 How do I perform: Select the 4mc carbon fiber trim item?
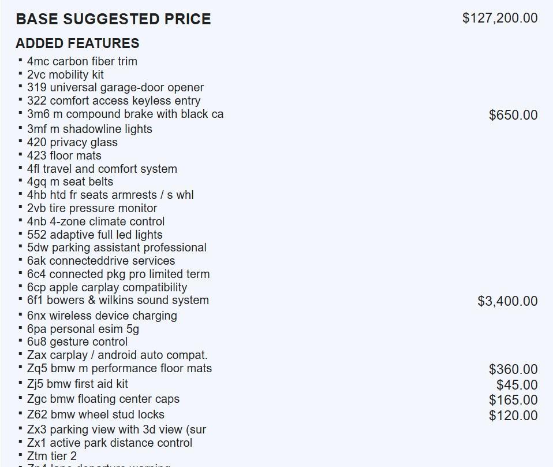pyautogui.click(x=82, y=61)
